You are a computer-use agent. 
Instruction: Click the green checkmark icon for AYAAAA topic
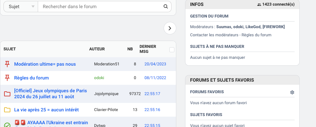point(7,125)
